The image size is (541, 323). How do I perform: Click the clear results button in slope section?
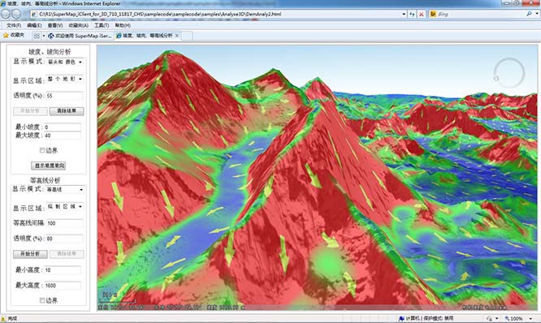[67, 111]
